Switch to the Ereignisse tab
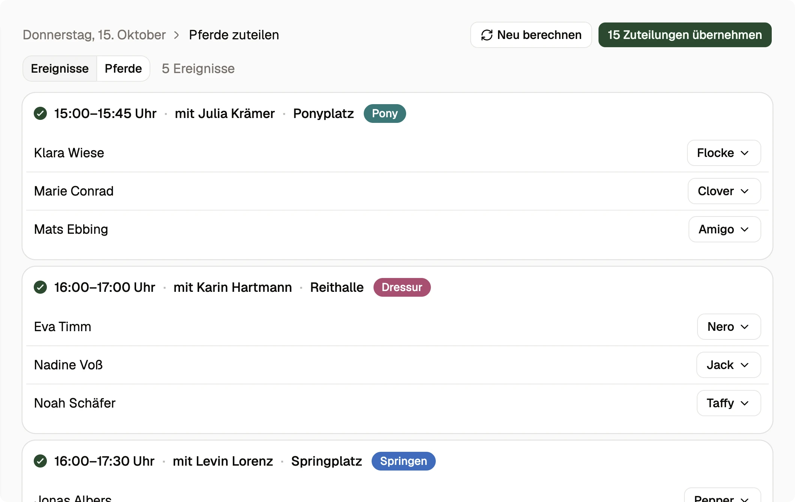 click(x=60, y=69)
